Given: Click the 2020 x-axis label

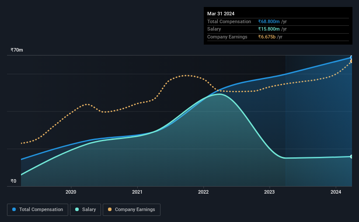Looking at the screenshot, I should pos(71,192).
